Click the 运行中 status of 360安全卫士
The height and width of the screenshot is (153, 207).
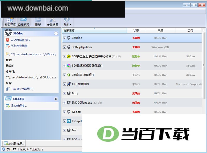click(x=136, y=56)
